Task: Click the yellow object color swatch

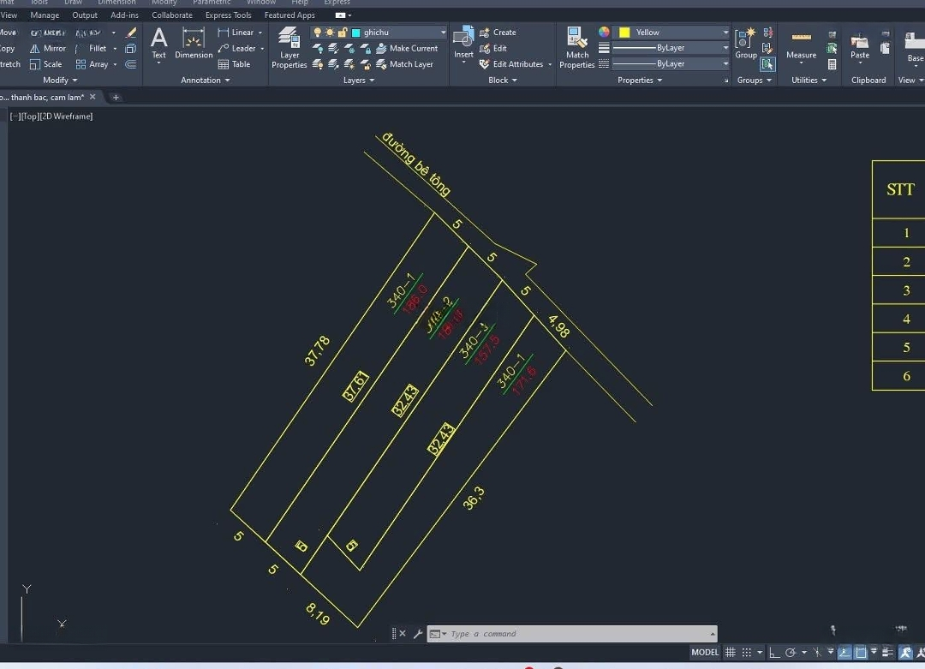Action: 624,33
